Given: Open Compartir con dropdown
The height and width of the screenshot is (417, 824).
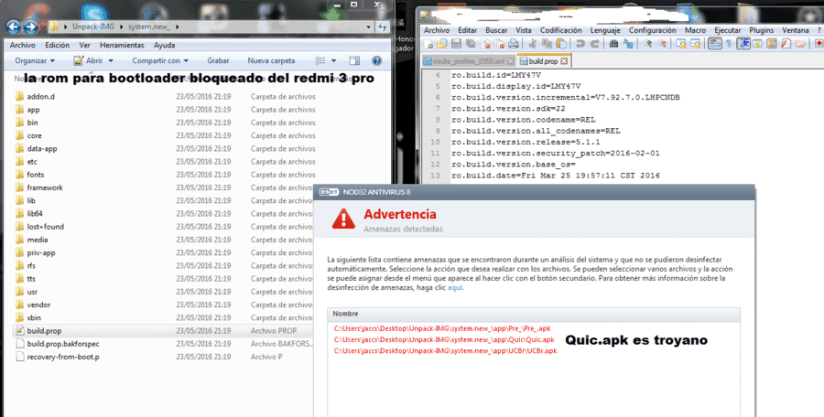Looking at the screenshot, I should point(160,61).
